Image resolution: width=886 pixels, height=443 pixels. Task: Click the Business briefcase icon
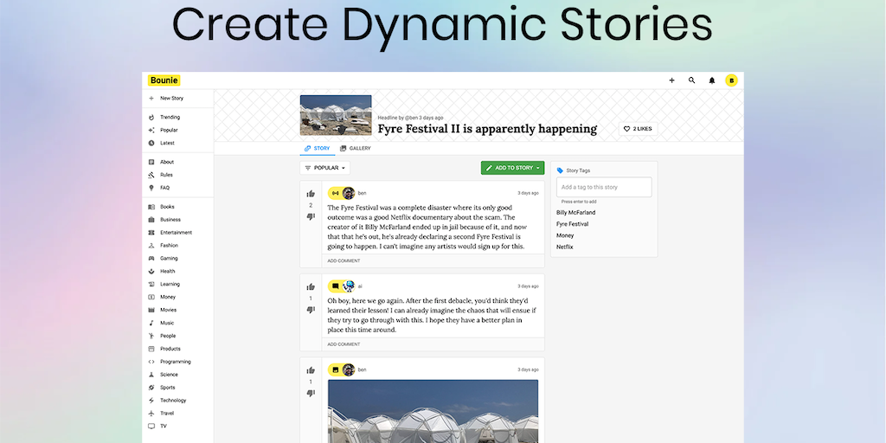[151, 219]
